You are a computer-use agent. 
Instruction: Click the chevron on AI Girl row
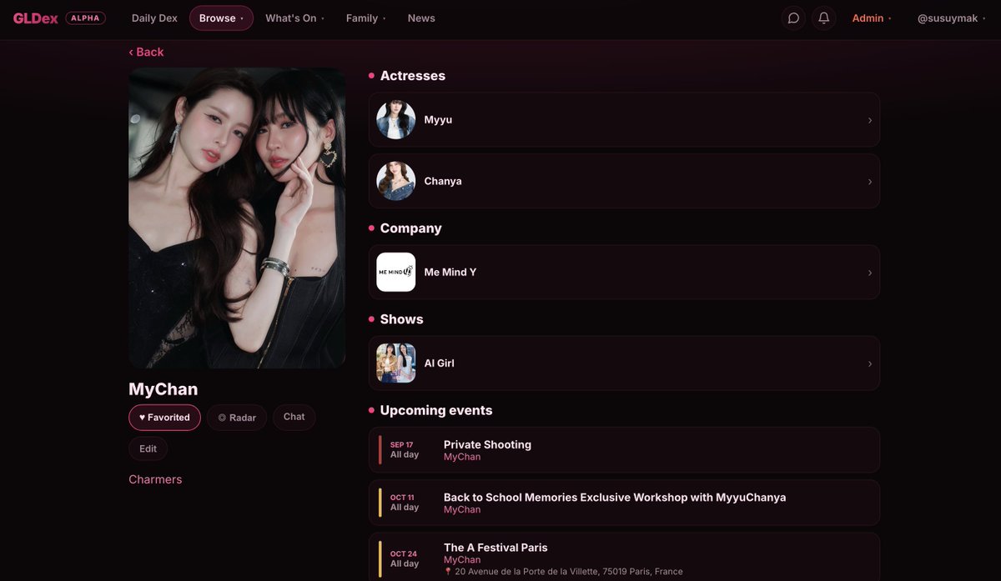(869, 363)
